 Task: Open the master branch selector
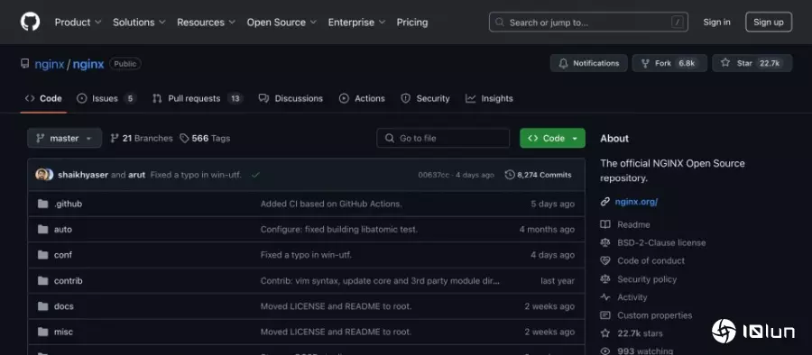64,138
